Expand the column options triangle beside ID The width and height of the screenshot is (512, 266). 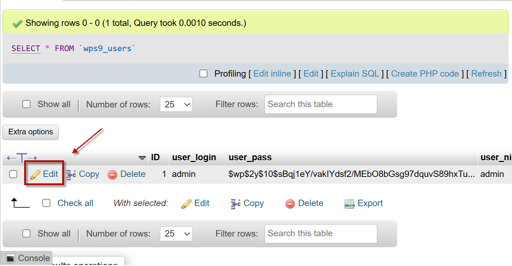click(142, 158)
